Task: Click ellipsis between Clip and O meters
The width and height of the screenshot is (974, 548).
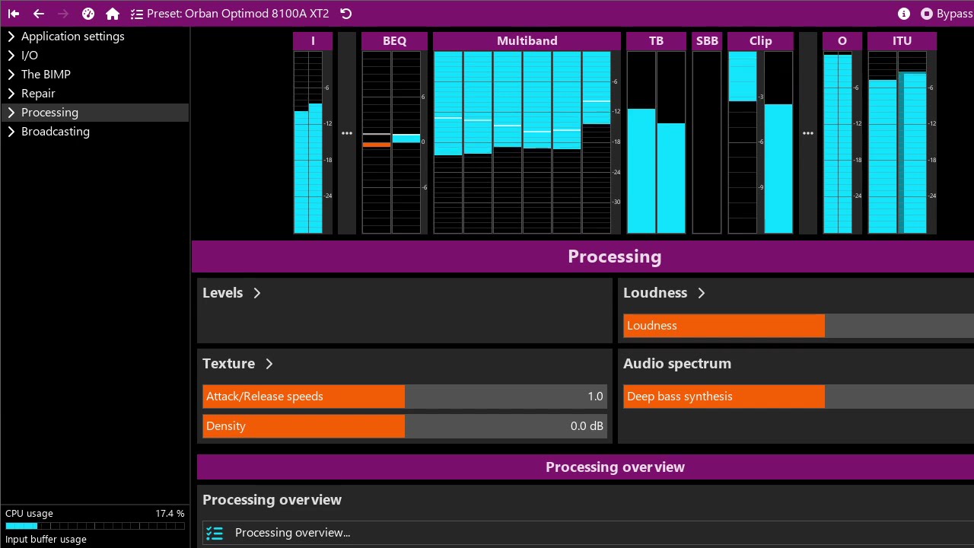Action: pyautogui.click(x=808, y=133)
